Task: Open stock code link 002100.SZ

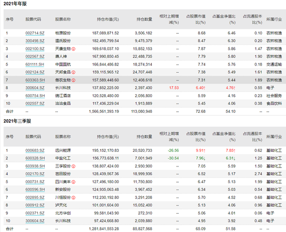Action: pos(35,49)
